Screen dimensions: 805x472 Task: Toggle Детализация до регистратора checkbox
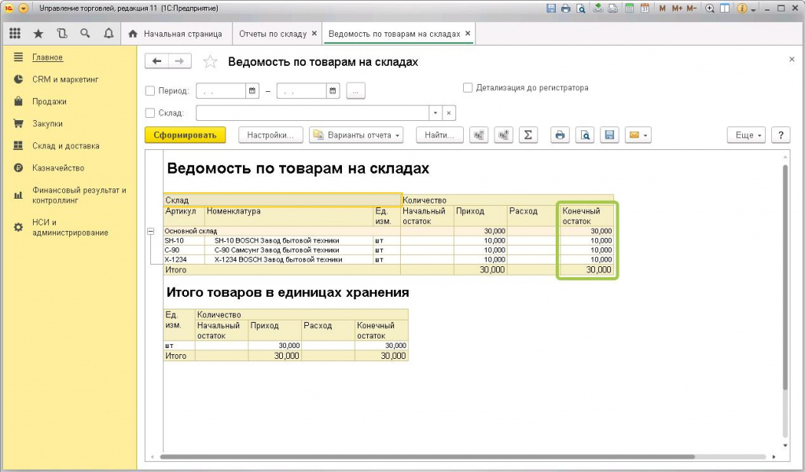pyautogui.click(x=468, y=88)
